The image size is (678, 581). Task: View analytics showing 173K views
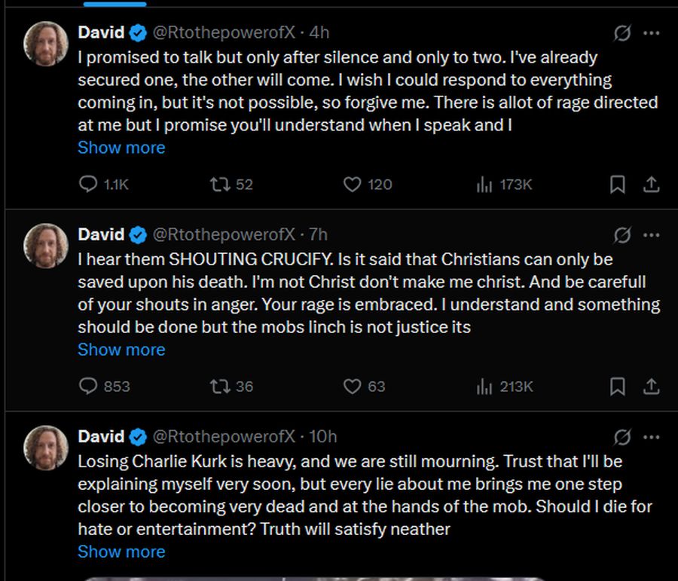(484, 184)
